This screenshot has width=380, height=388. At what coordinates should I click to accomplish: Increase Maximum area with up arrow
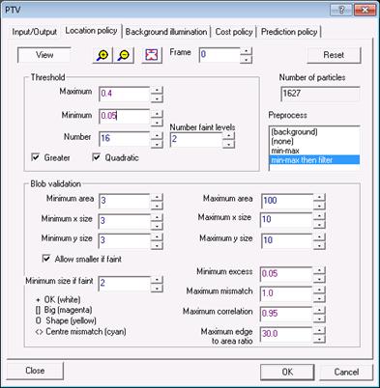pos(319,197)
